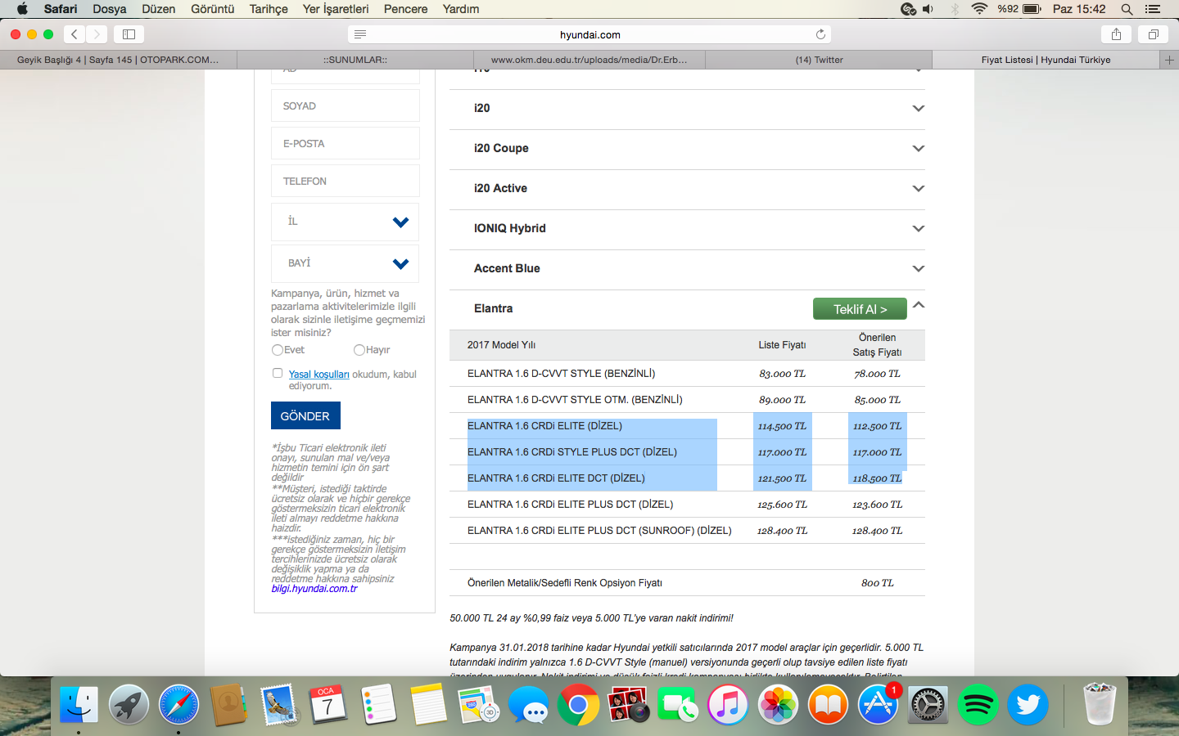Screen dimensions: 1179x736
Task: Toggle the Safari sidebar button
Action: tap(129, 34)
